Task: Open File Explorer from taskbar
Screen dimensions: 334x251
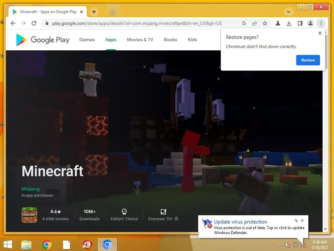Action: 26,244
